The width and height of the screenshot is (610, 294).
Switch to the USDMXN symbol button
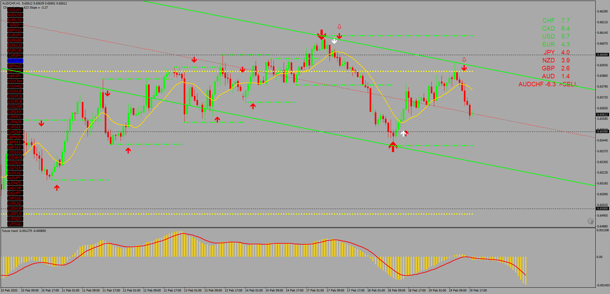pyautogui.click(x=15, y=158)
